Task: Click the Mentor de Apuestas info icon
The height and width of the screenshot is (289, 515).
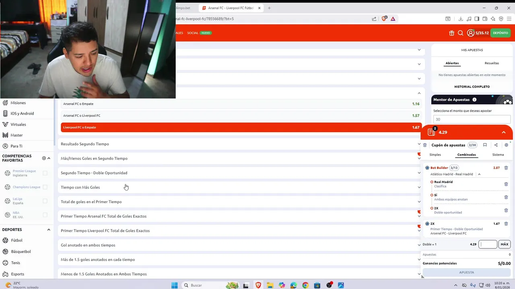Action: [474, 100]
